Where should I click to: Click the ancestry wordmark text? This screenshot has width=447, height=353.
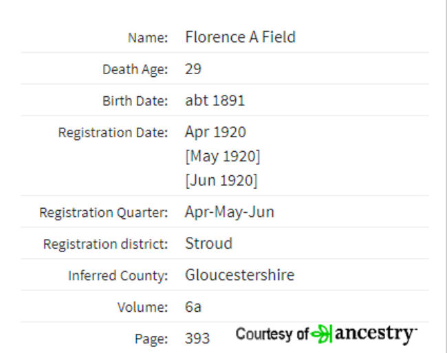click(375, 334)
